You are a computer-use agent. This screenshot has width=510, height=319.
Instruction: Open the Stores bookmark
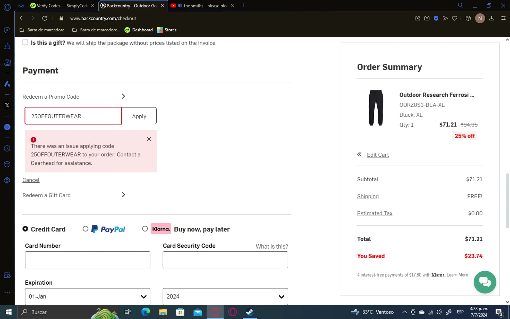click(x=167, y=30)
